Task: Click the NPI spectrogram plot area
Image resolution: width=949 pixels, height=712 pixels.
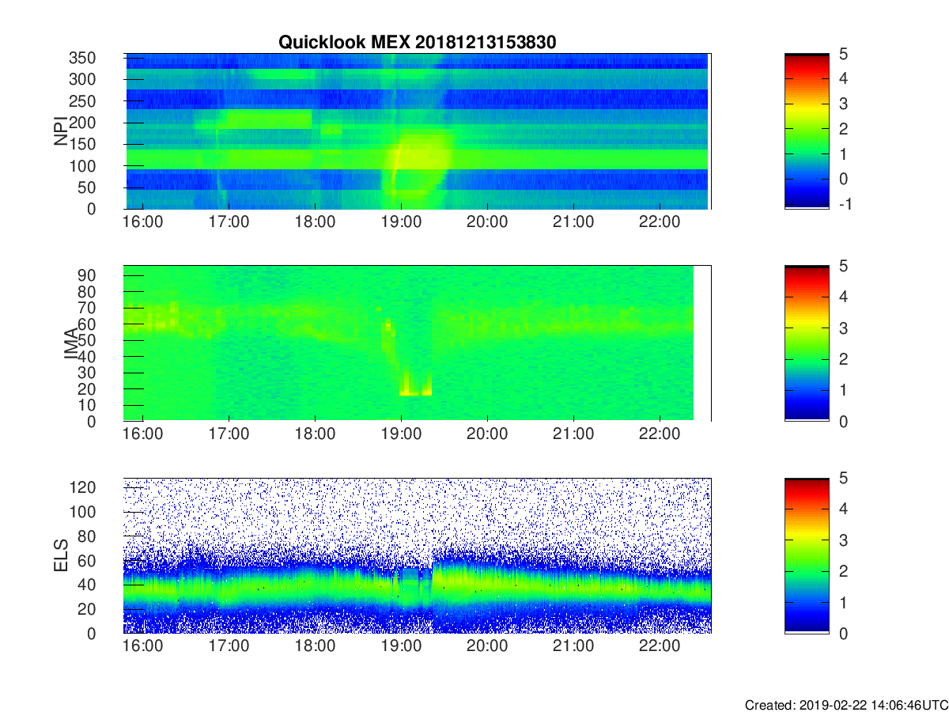Action: tap(417, 131)
